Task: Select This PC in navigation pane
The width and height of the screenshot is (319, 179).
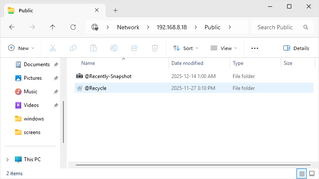Action: (32, 159)
